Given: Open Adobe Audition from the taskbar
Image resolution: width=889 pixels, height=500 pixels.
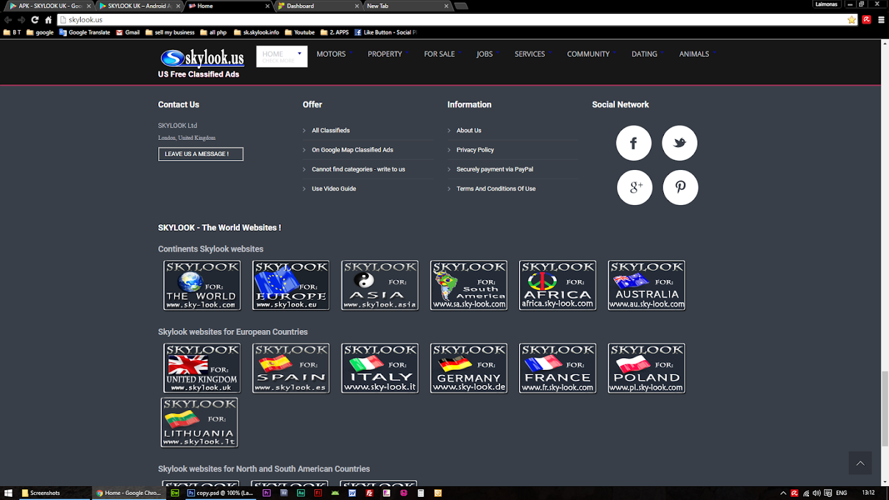Looking at the screenshot, I should pos(301,493).
